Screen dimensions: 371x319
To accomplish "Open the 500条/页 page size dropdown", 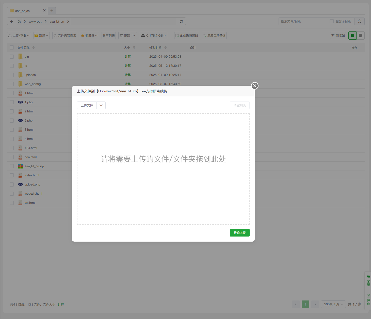I will click(x=333, y=304).
